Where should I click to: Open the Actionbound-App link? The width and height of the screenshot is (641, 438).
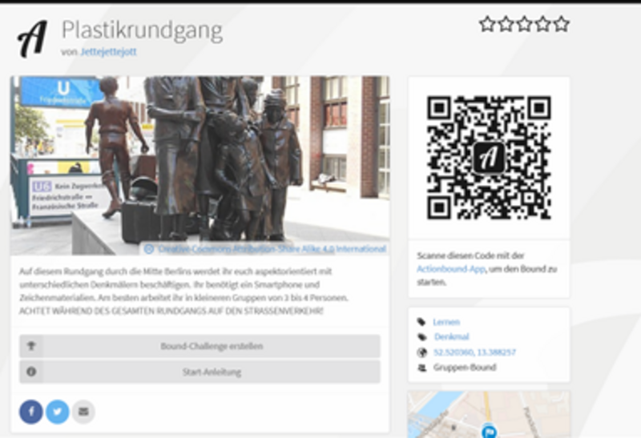pyautogui.click(x=451, y=269)
